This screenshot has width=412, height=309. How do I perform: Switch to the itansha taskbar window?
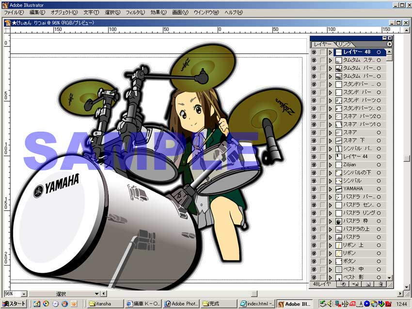click(105, 304)
